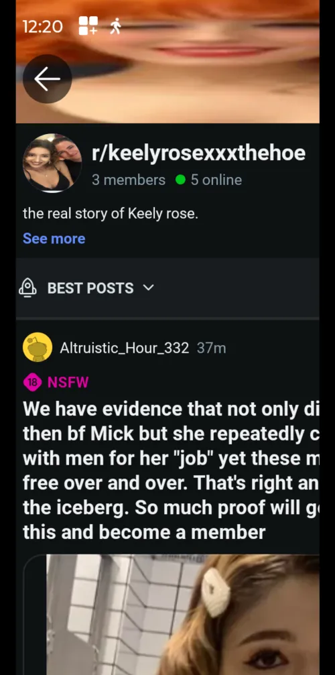Tap the NSFW label text

(x=68, y=382)
